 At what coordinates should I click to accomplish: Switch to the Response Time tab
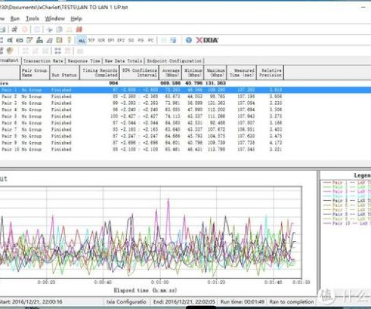[x=83, y=61]
